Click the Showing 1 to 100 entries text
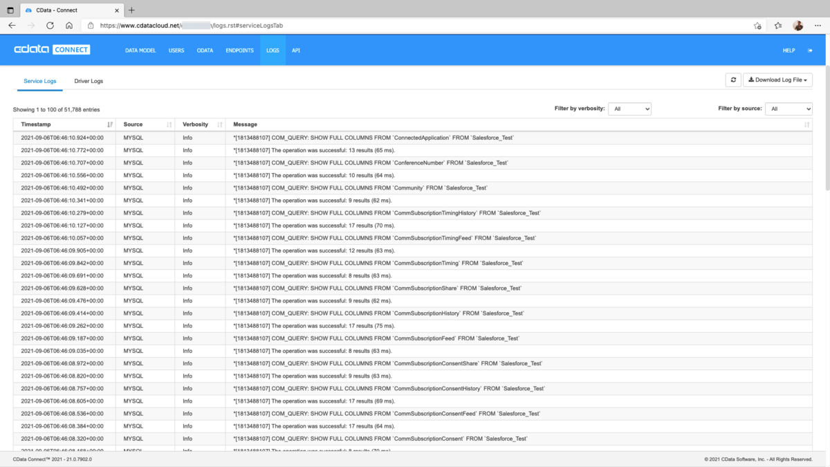Image resolution: width=830 pixels, height=467 pixels. (x=56, y=109)
